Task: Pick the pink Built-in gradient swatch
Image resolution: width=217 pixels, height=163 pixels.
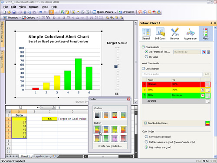Action: coord(115,138)
